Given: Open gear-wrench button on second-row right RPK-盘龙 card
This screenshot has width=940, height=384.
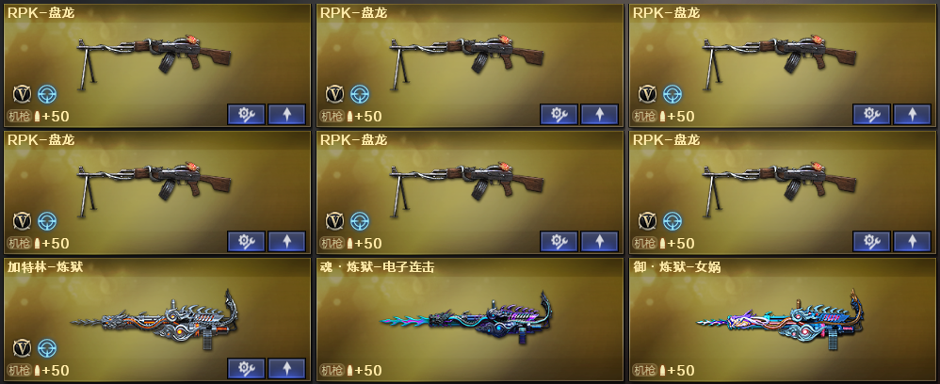Looking at the screenshot, I should pos(871,242).
